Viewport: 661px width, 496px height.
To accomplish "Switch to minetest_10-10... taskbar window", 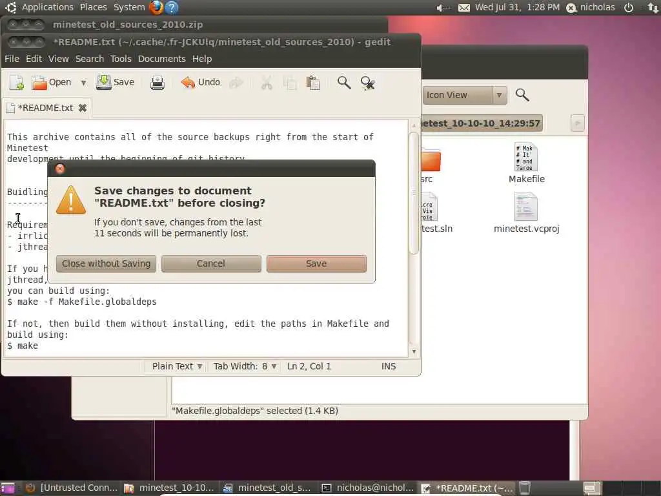I will pos(170,488).
